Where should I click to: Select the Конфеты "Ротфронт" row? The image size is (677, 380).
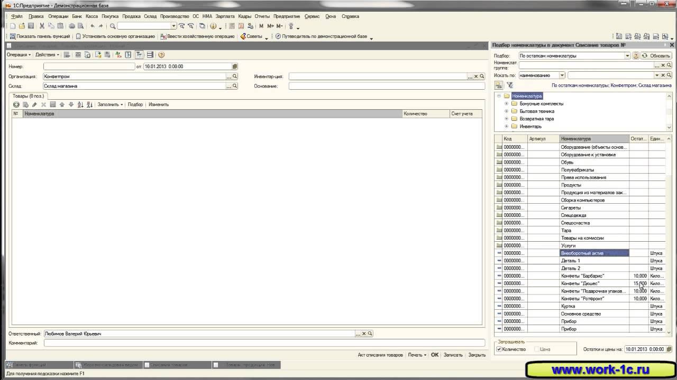(580, 299)
